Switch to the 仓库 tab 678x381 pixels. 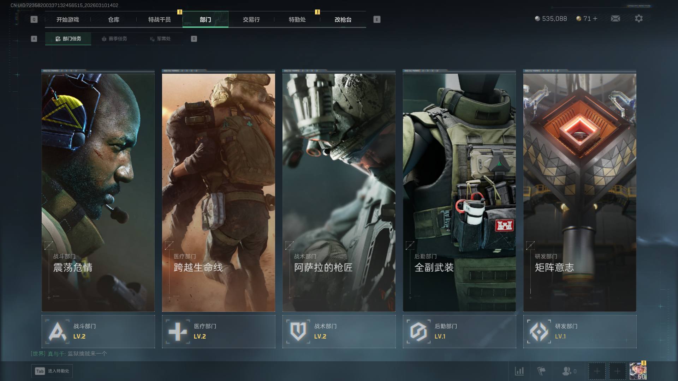114,20
